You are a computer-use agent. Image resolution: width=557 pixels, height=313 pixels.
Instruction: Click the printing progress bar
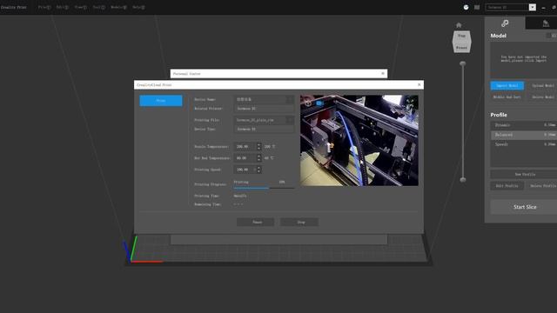click(264, 188)
